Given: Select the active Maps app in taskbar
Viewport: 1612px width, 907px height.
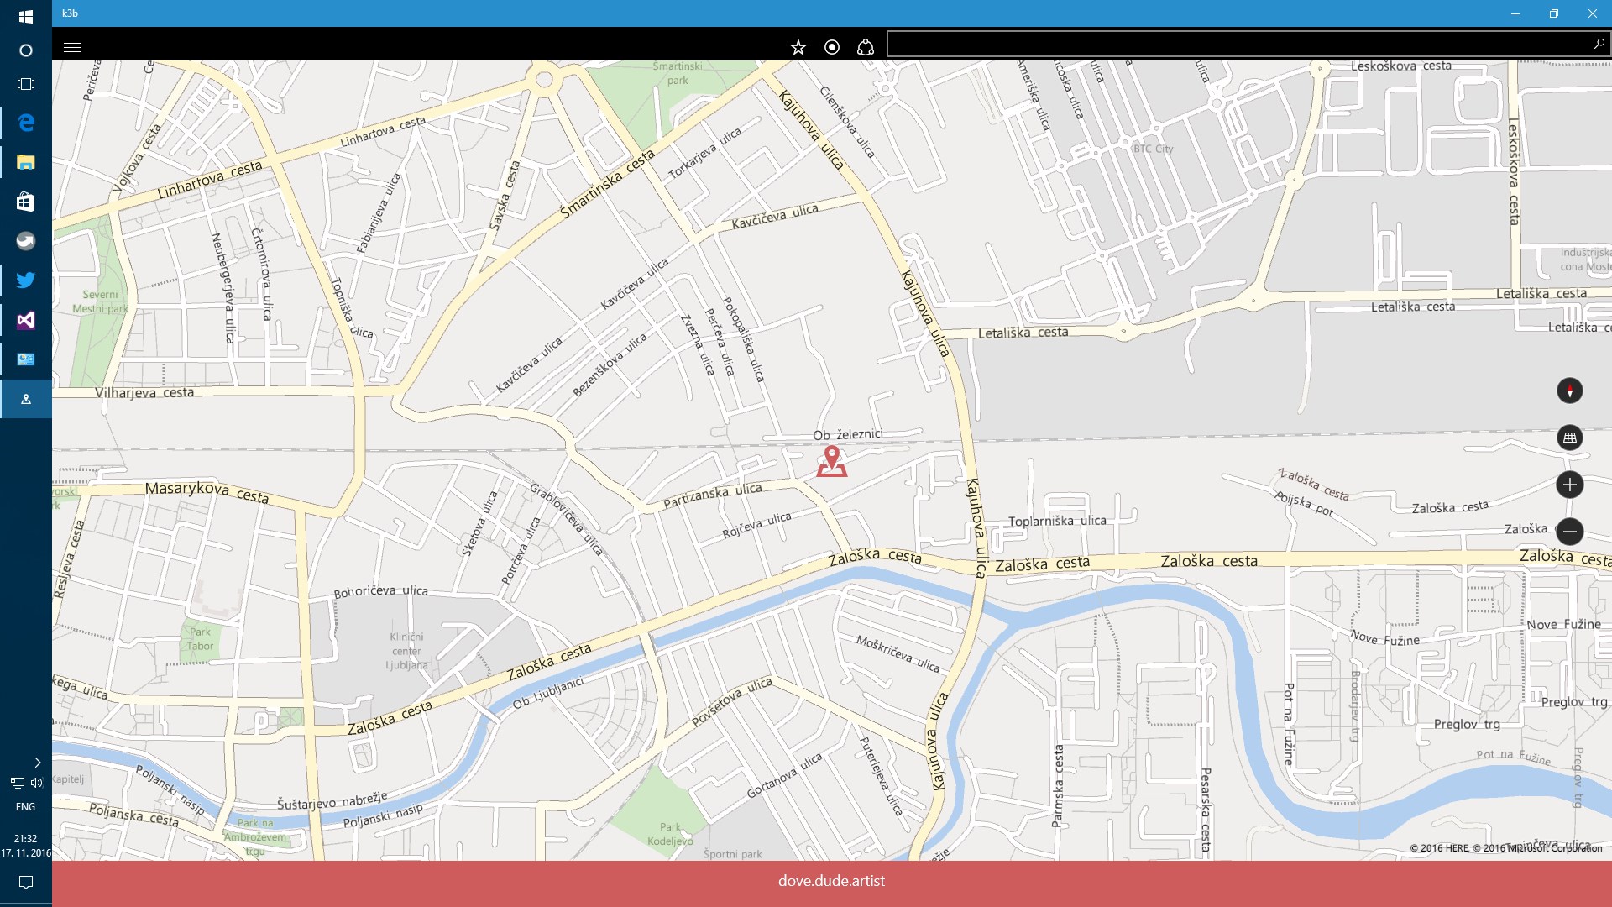Looking at the screenshot, I should click(25, 399).
